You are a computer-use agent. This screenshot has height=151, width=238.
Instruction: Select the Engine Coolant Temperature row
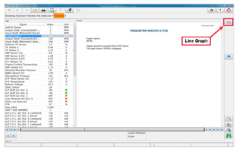[x=39, y=65]
